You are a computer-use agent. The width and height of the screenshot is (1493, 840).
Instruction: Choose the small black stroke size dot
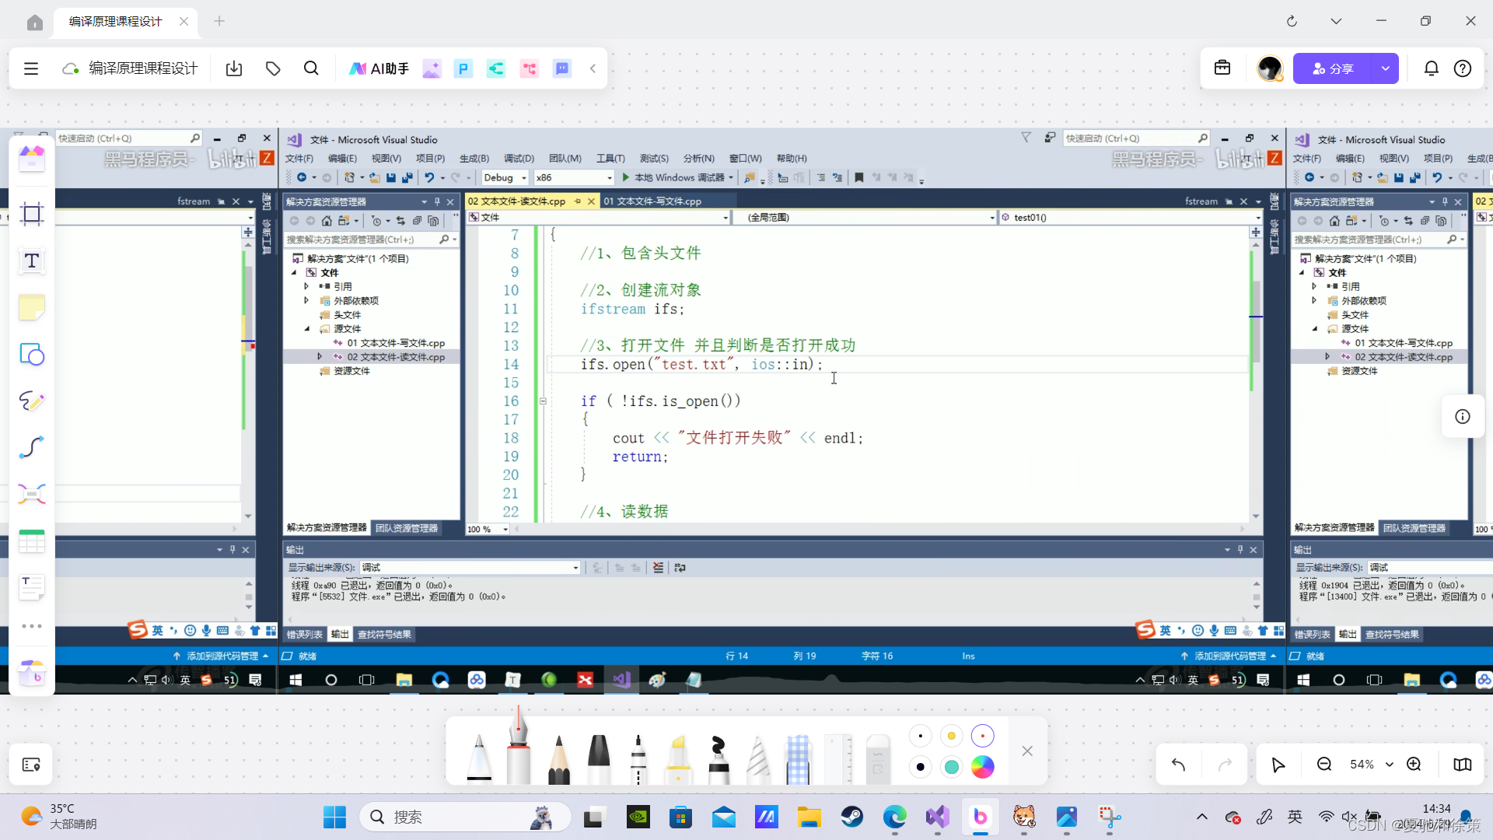[x=921, y=736]
